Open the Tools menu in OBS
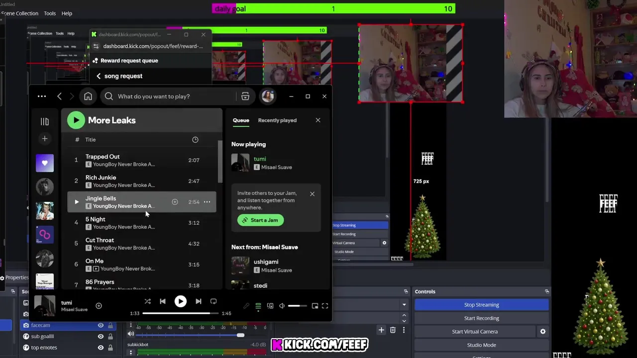 (50, 13)
